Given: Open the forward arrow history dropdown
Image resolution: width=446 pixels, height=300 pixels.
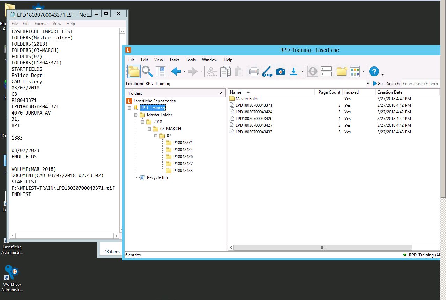Looking at the screenshot, I should click(x=201, y=72).
